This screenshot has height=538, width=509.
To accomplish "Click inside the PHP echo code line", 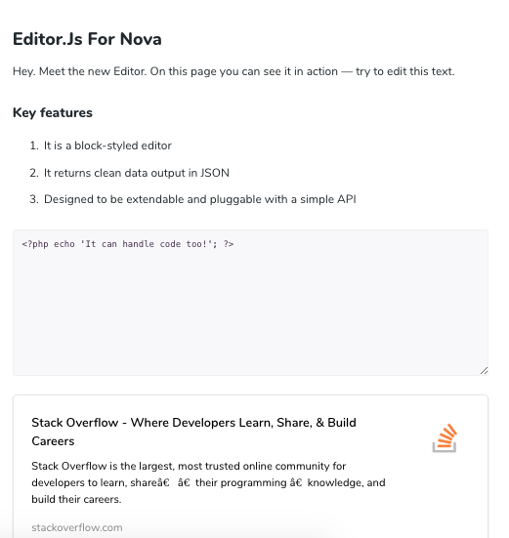I will tap(128, 244).
